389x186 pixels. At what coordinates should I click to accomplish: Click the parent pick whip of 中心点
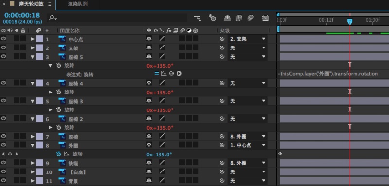pos(222,39)
